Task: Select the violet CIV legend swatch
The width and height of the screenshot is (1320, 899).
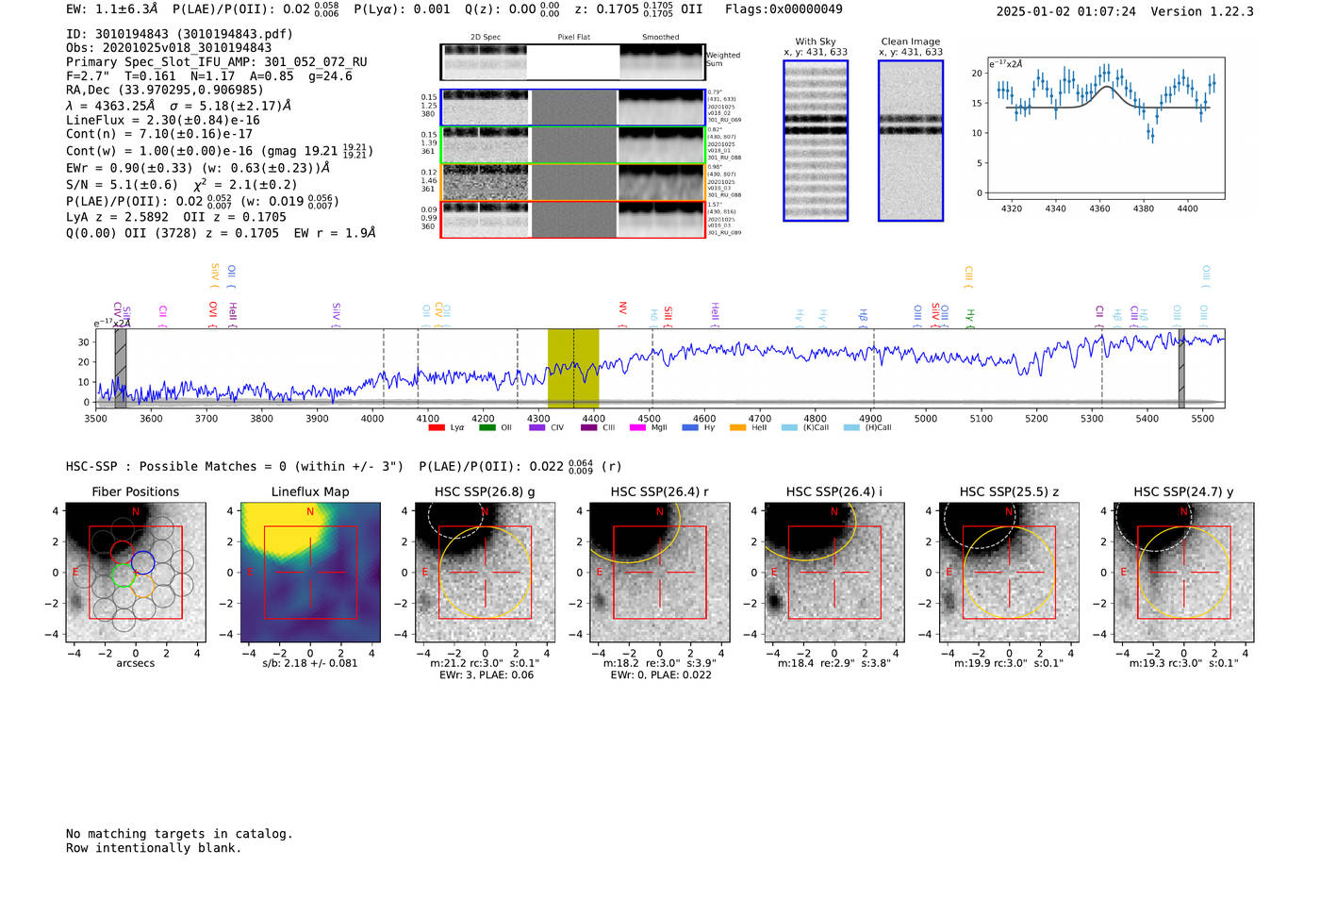Action: pos(537,427)
